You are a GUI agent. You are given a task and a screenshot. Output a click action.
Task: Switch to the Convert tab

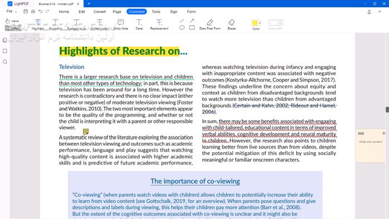(99, 12)
